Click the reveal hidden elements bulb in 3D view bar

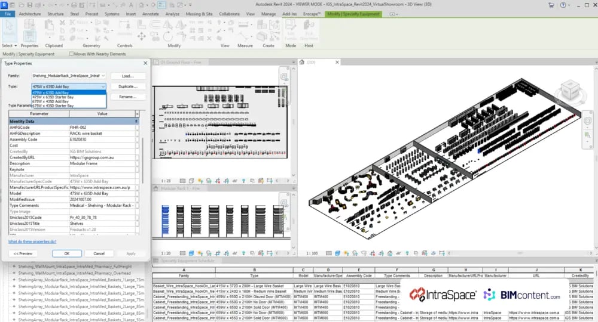(407, 253)
